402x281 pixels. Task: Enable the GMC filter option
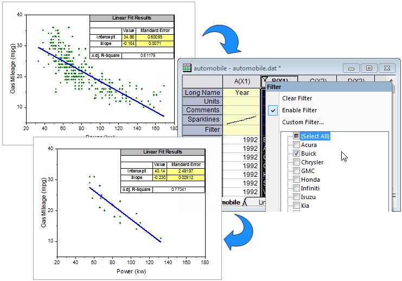coord(296,171)
